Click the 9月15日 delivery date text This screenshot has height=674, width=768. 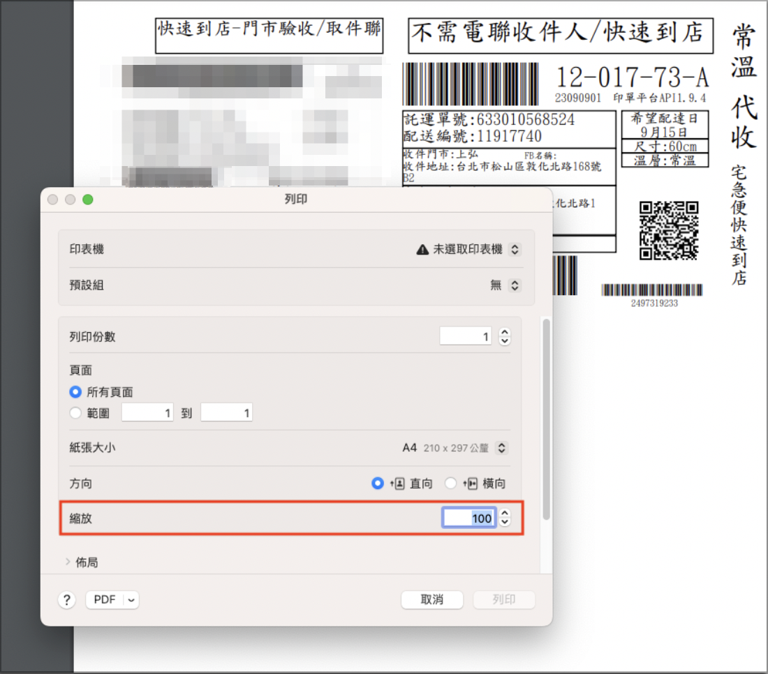click(664, 132)
